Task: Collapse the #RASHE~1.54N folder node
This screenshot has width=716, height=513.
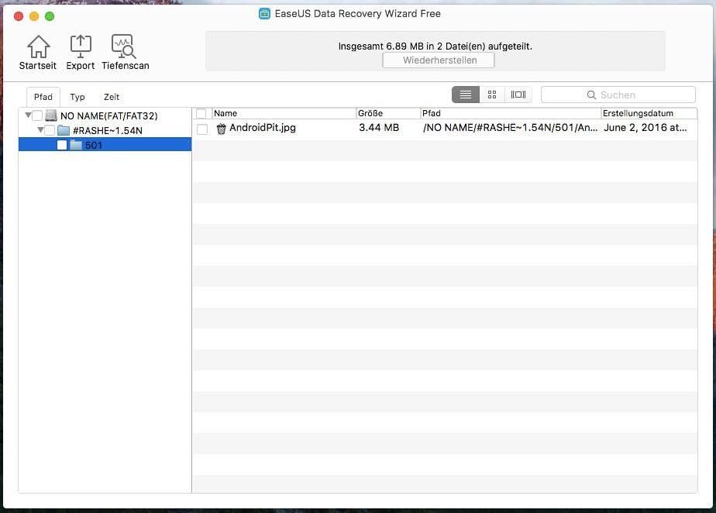Action: [x=40, y=129]
